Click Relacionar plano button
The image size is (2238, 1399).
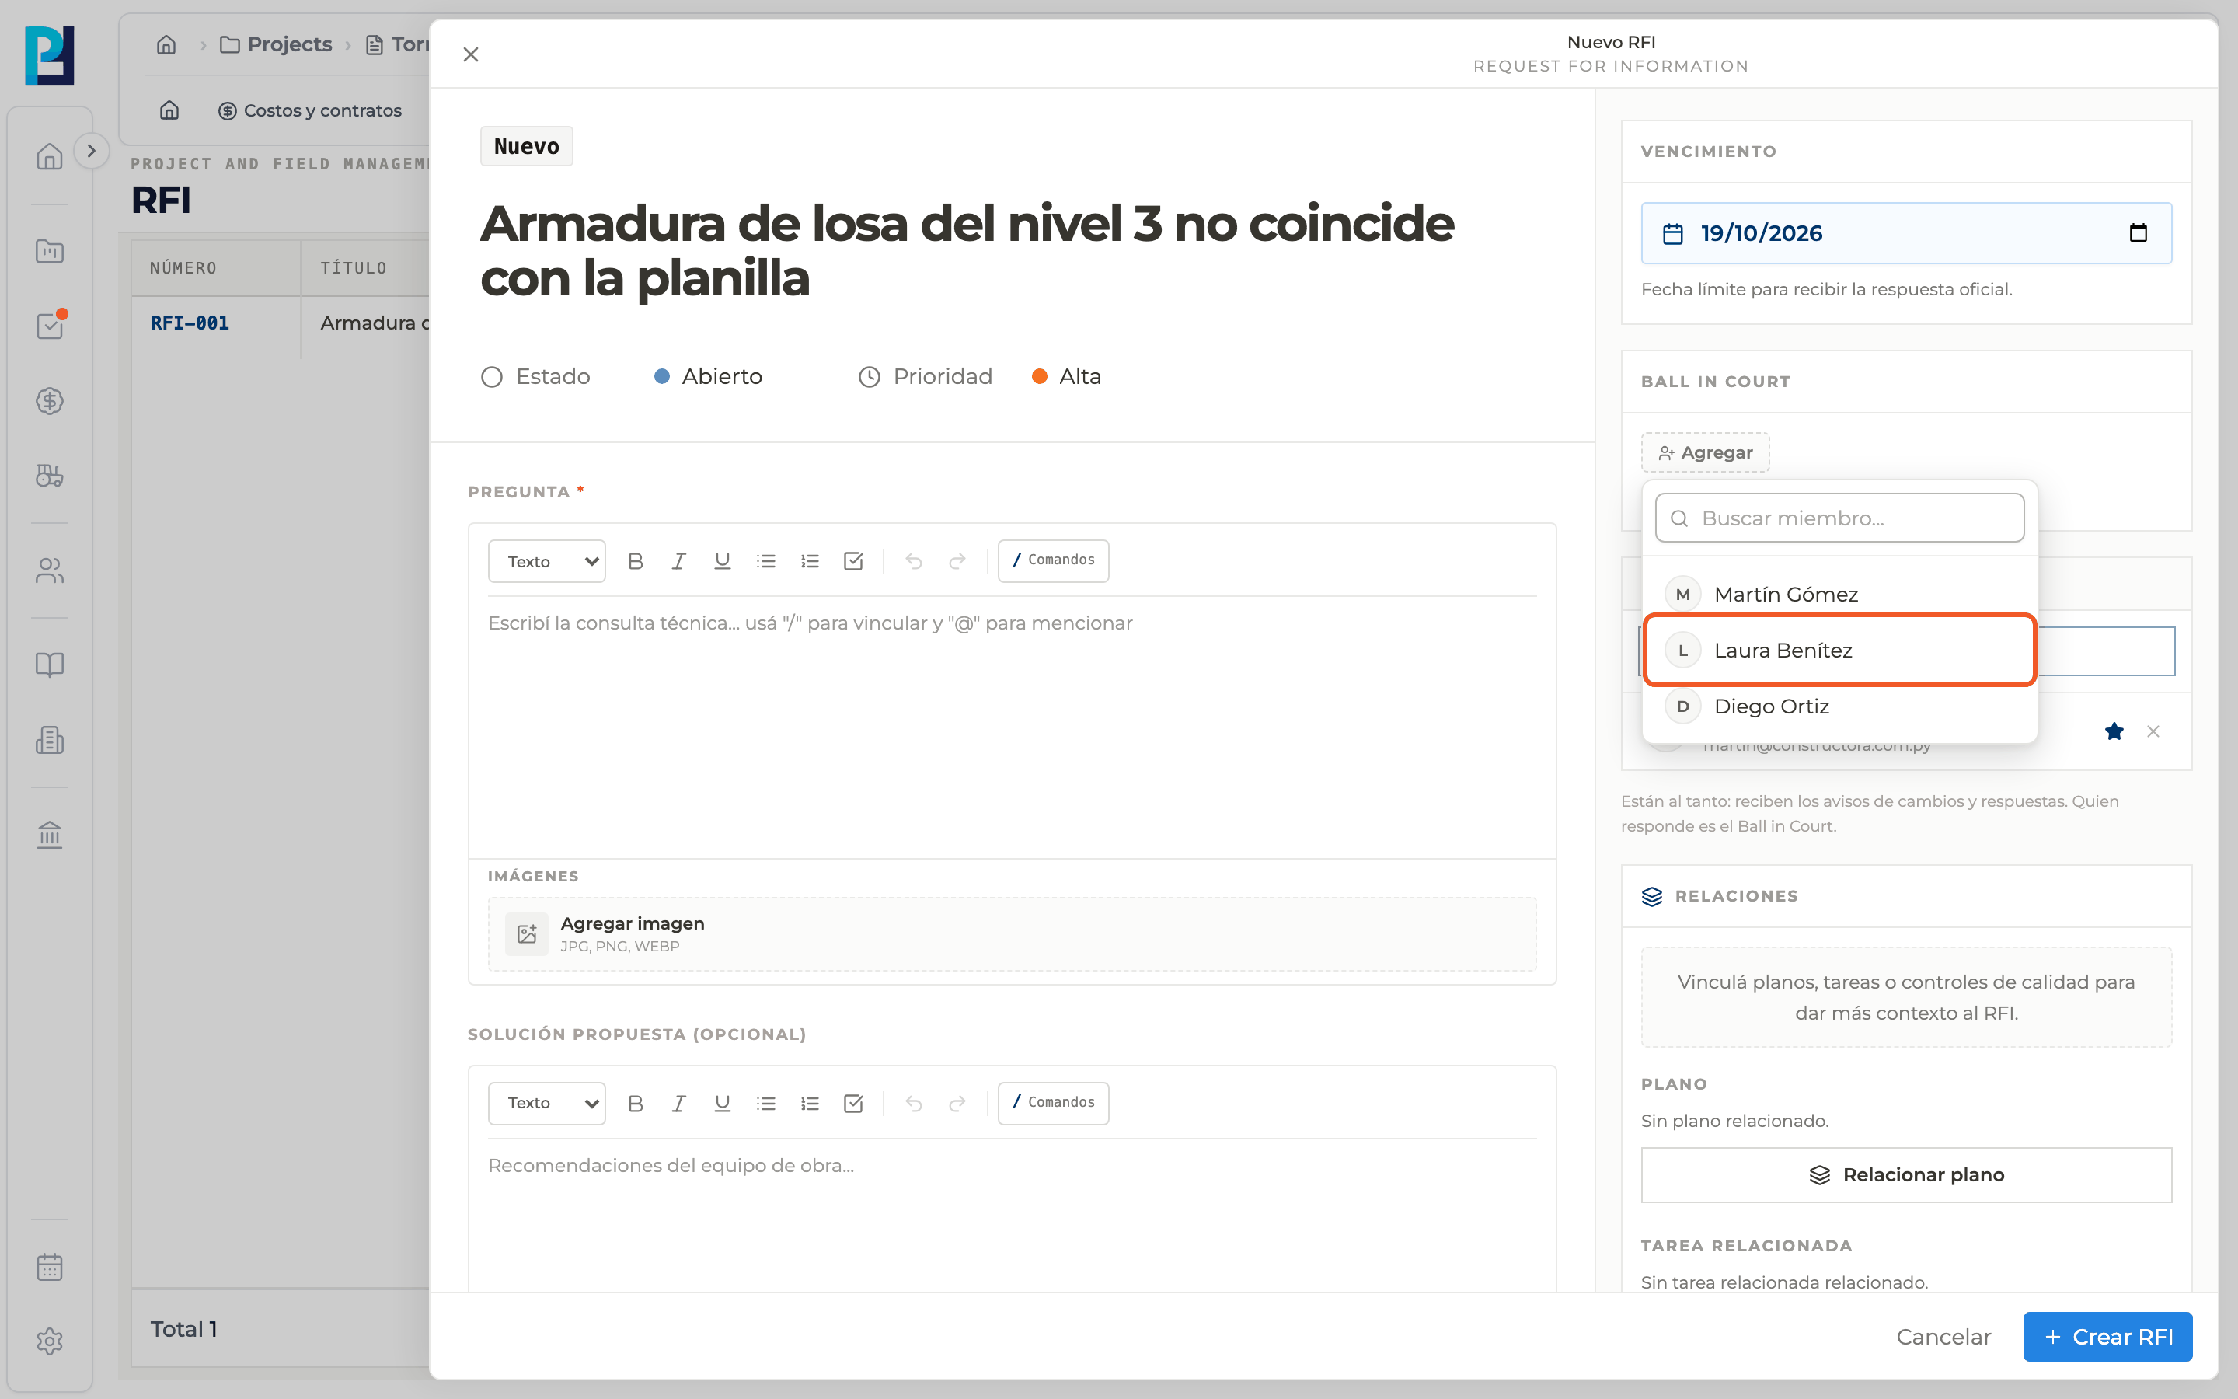(x=1906, y=1174)
